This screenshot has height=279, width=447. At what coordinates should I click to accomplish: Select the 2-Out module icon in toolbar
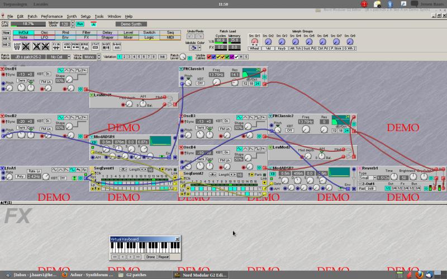click(x=17, y=46)
